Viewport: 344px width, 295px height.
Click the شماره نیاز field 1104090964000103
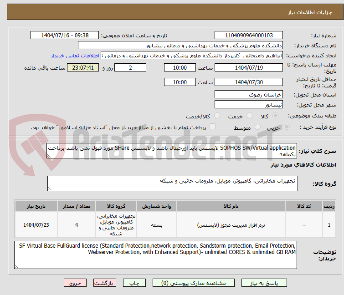click(249, 36)
